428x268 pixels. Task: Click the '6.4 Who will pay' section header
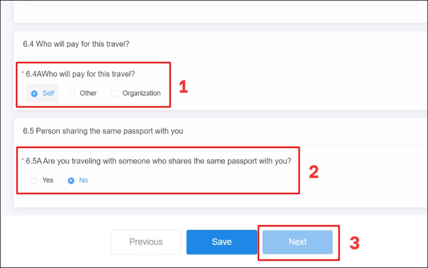(76, 44)
